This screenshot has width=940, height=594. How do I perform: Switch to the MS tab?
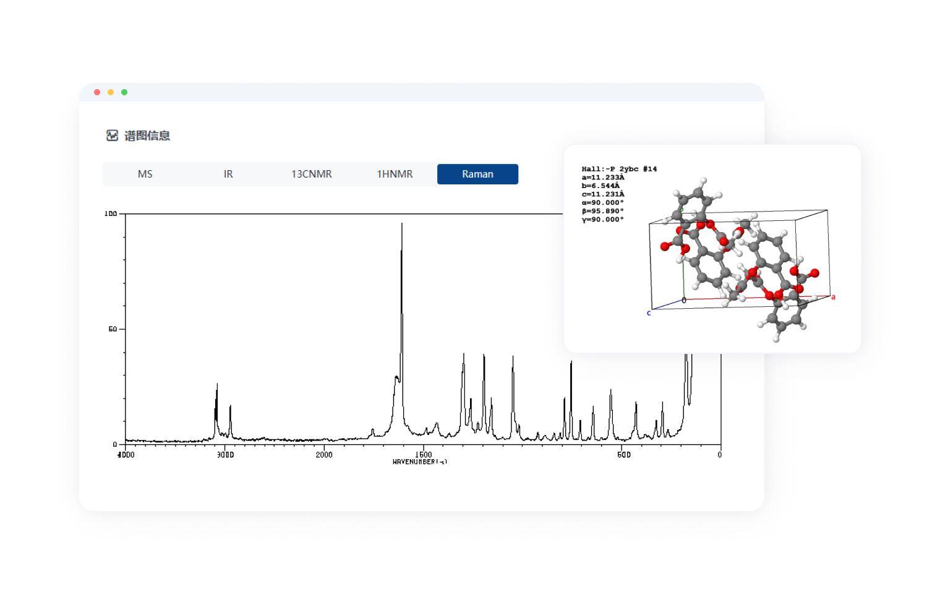145,174
